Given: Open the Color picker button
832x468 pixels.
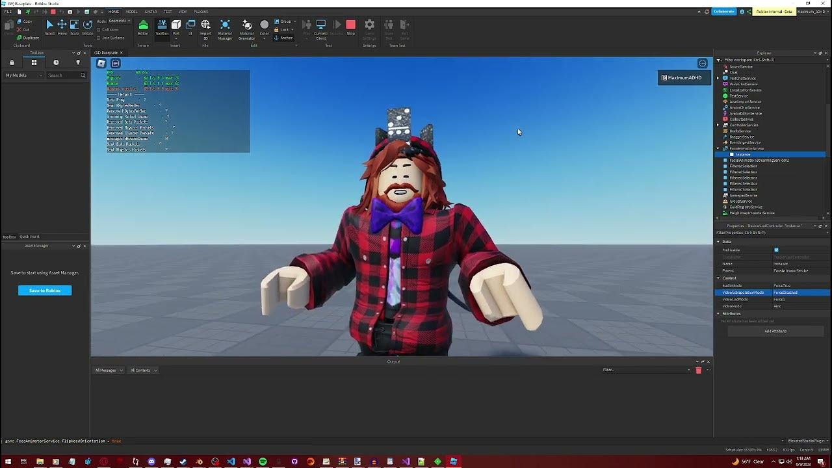Looking at the screenshot, I should click(x=265, y=28).
